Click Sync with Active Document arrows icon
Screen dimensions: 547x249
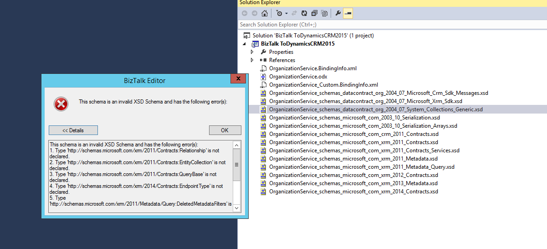[295, 13]
